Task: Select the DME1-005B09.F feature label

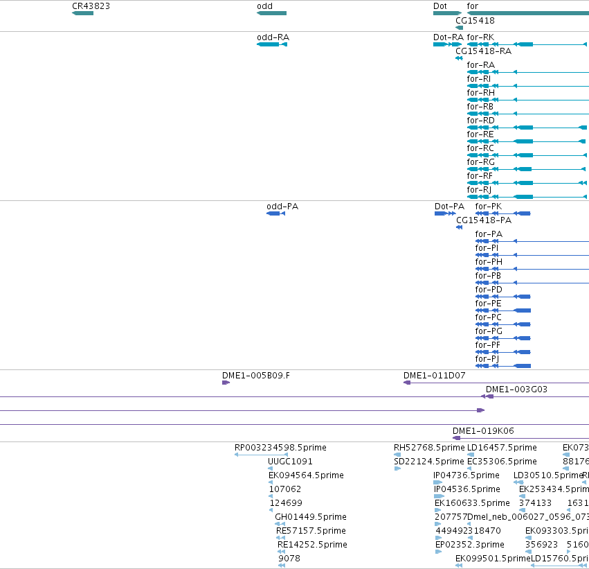Action: click(x=256, y=376)
